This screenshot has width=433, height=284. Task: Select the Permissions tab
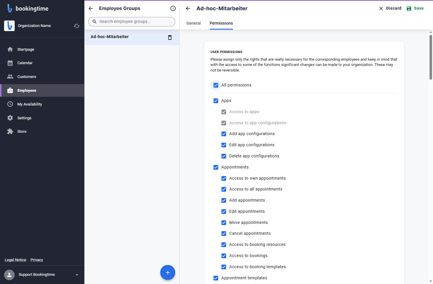coord(221,23)
